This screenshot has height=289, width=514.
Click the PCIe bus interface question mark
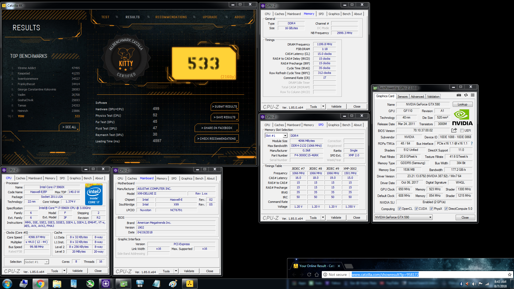pyautogui.click(x=472, y=144)
